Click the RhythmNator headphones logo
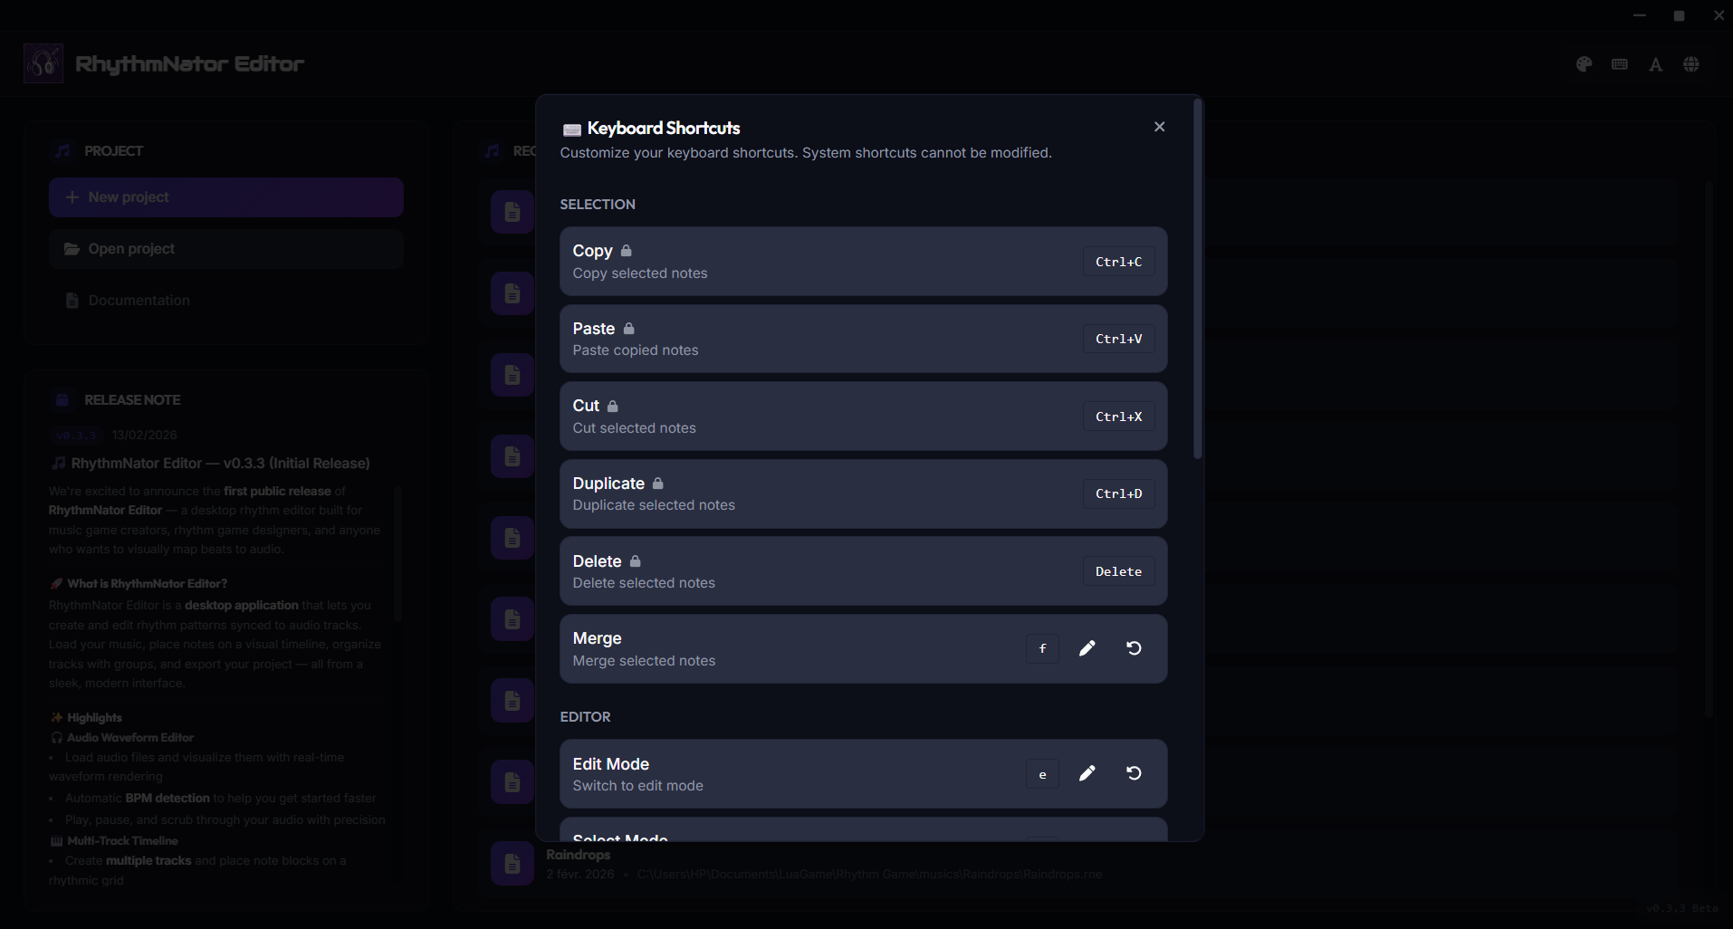 coord(43,62)
